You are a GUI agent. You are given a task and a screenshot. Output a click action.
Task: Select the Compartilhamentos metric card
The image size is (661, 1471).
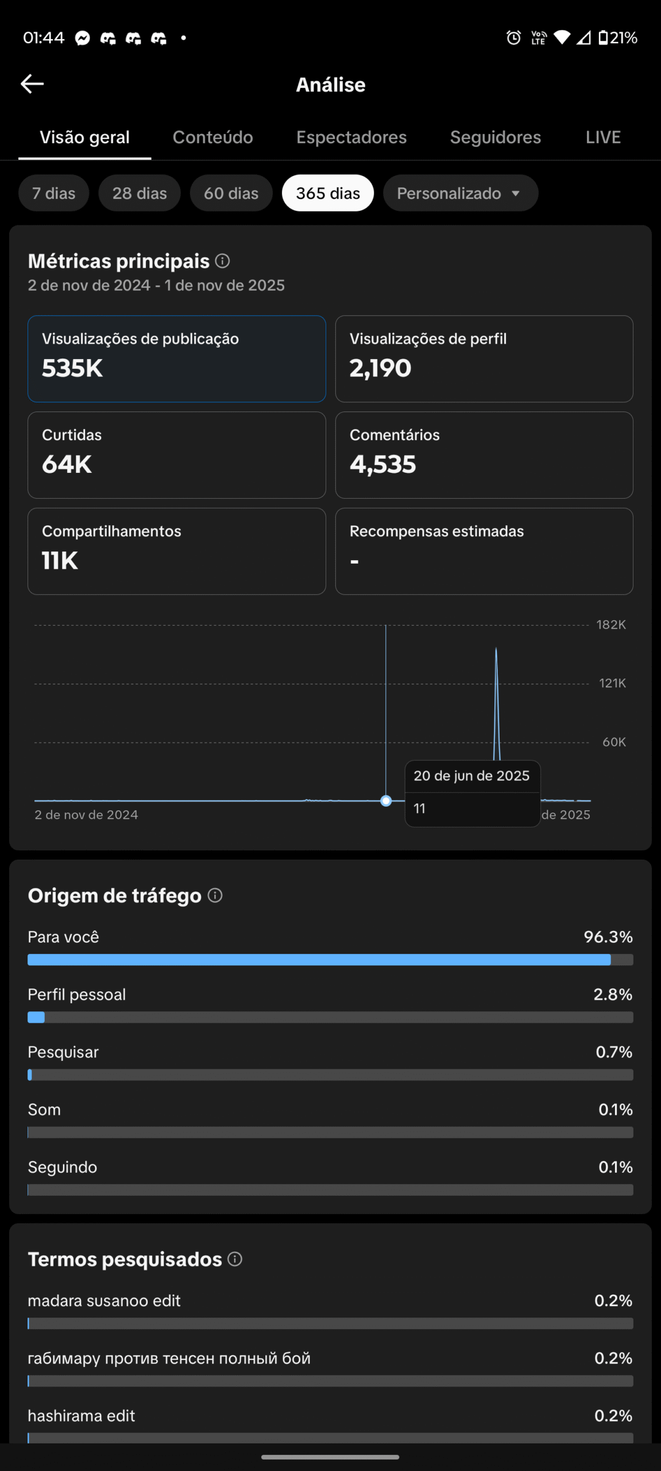tap(176, 551)
